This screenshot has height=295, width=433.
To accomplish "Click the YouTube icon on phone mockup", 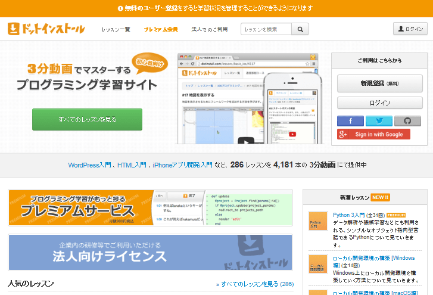I will [292, 134].
